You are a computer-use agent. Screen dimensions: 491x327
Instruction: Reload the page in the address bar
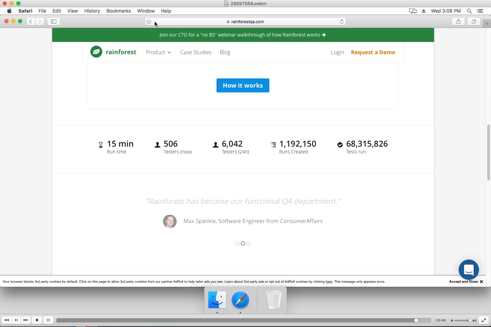[x=342, y=21]
